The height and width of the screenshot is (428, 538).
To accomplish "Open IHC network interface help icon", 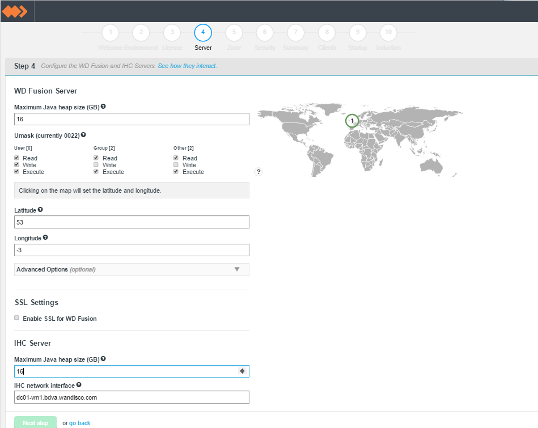I will click(79, 385).
